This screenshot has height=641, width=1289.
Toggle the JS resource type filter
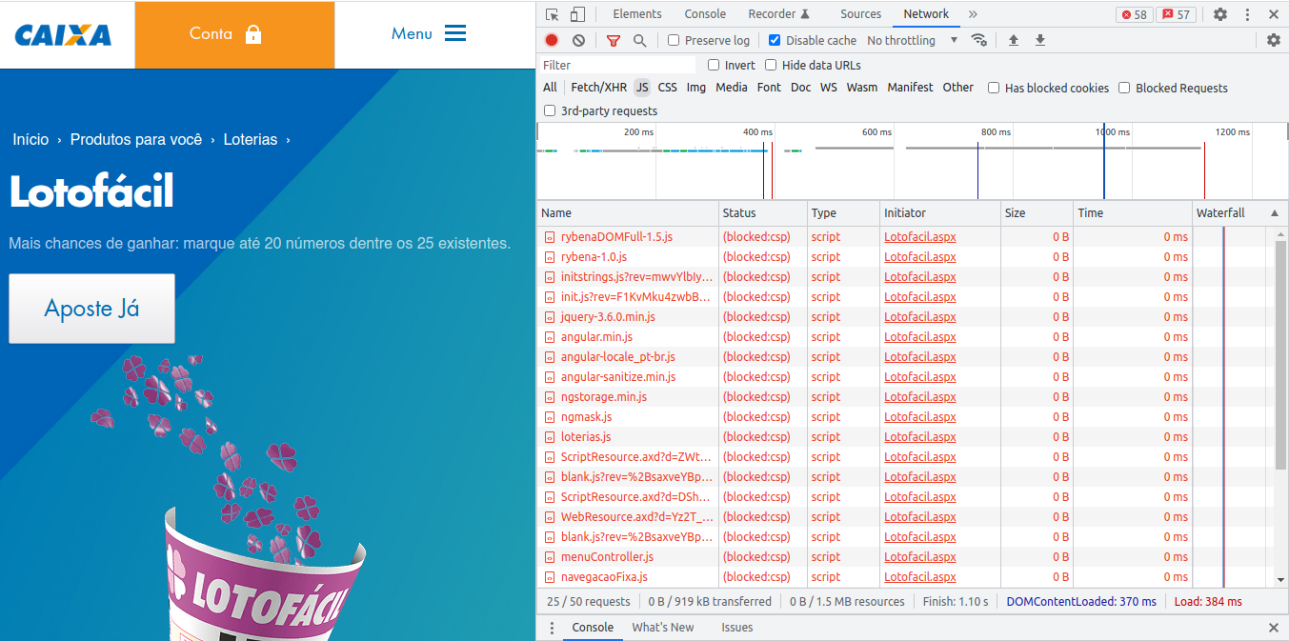(x=642, y=88)
